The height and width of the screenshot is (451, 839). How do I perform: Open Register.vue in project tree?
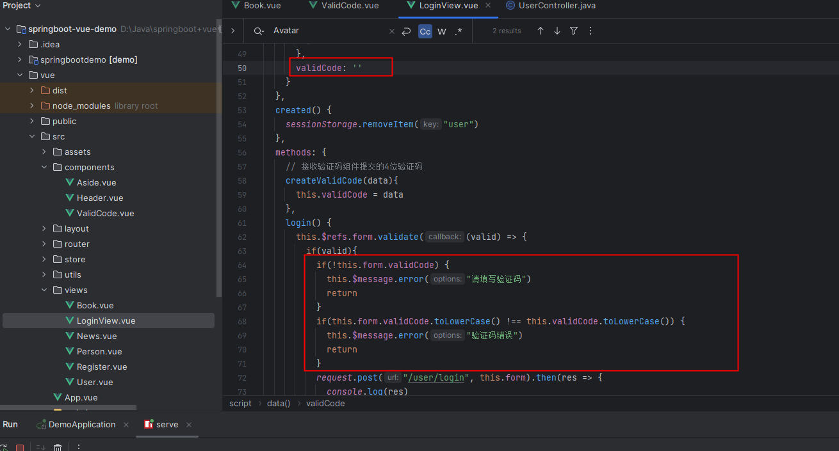tap(102, 367)
